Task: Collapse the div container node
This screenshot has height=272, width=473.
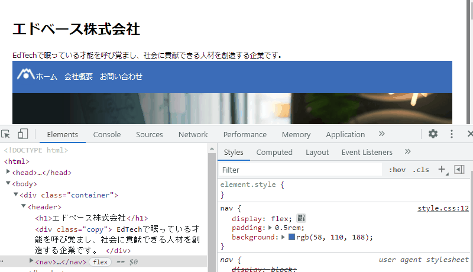Action: click(16, 195)
